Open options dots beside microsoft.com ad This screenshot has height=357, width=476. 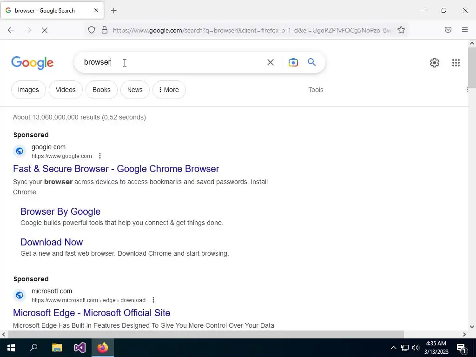[153, 300]
